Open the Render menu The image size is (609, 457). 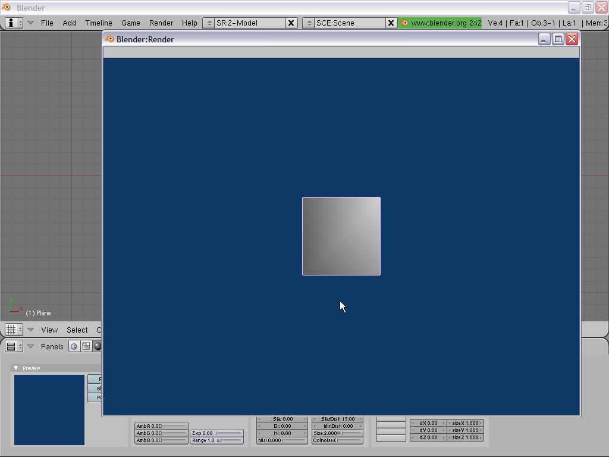coord(161,23)
